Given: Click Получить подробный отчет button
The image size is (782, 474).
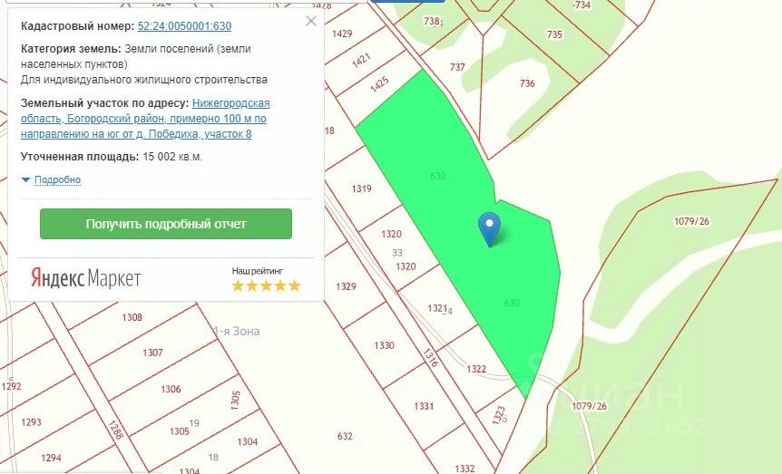Looking at the screenshot, I should 166,224.
